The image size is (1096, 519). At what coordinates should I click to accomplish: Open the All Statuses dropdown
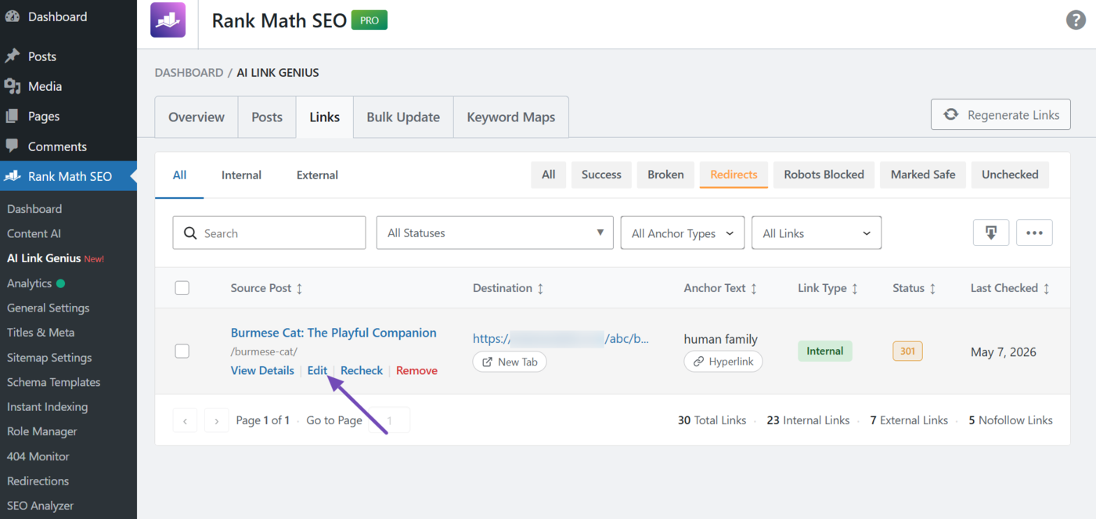(x=495, y=232)
